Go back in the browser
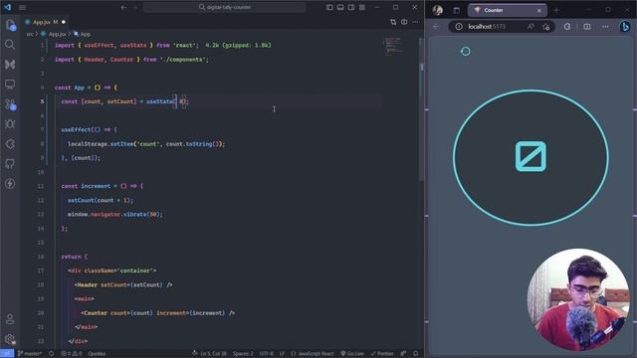The width and height of the screenshot is (637, 358). tap(436, 27)
